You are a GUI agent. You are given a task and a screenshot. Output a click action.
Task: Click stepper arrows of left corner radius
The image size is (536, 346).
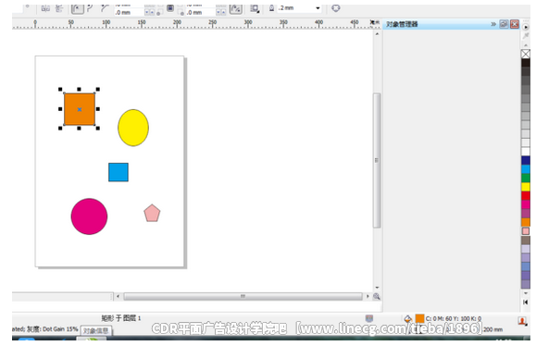tap(149, 13)
